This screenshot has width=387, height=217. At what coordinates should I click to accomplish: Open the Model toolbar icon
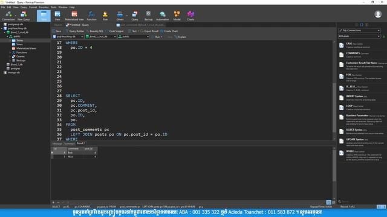click(x=177, y=16)
